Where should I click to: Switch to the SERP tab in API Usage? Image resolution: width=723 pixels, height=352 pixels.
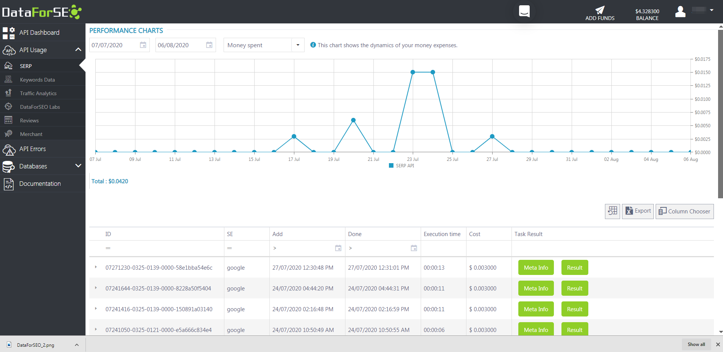point(26,66)
